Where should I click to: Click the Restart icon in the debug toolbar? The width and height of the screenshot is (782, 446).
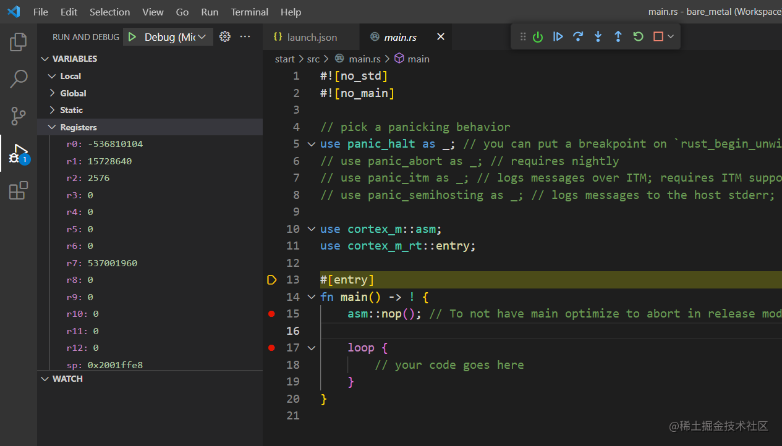tap(638, 36)
